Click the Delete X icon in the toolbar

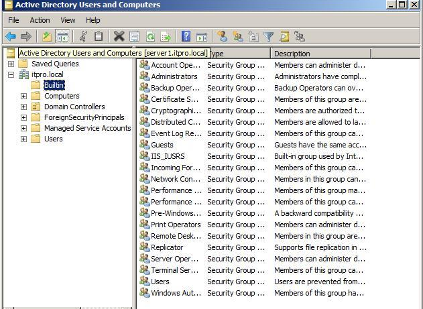[119, 36]
